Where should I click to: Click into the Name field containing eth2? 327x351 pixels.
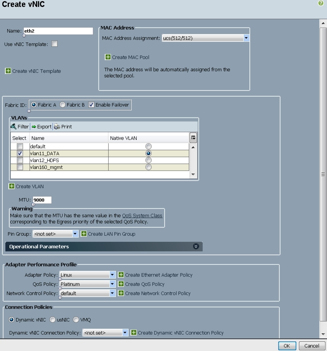pos(58,31)
